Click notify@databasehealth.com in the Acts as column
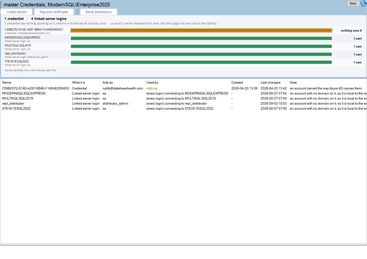 [x=123, y=88]
